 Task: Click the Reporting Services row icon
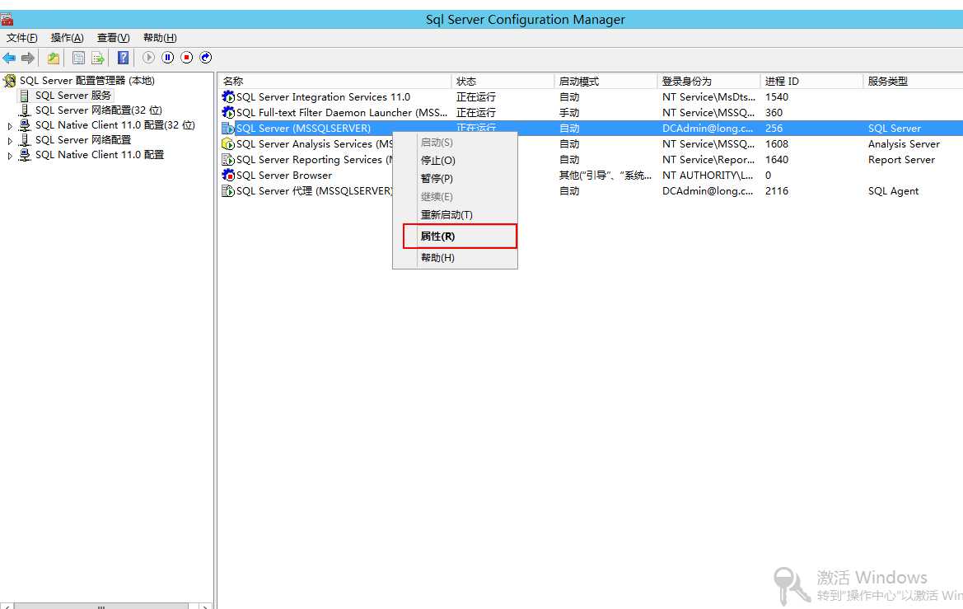(228, 159)
